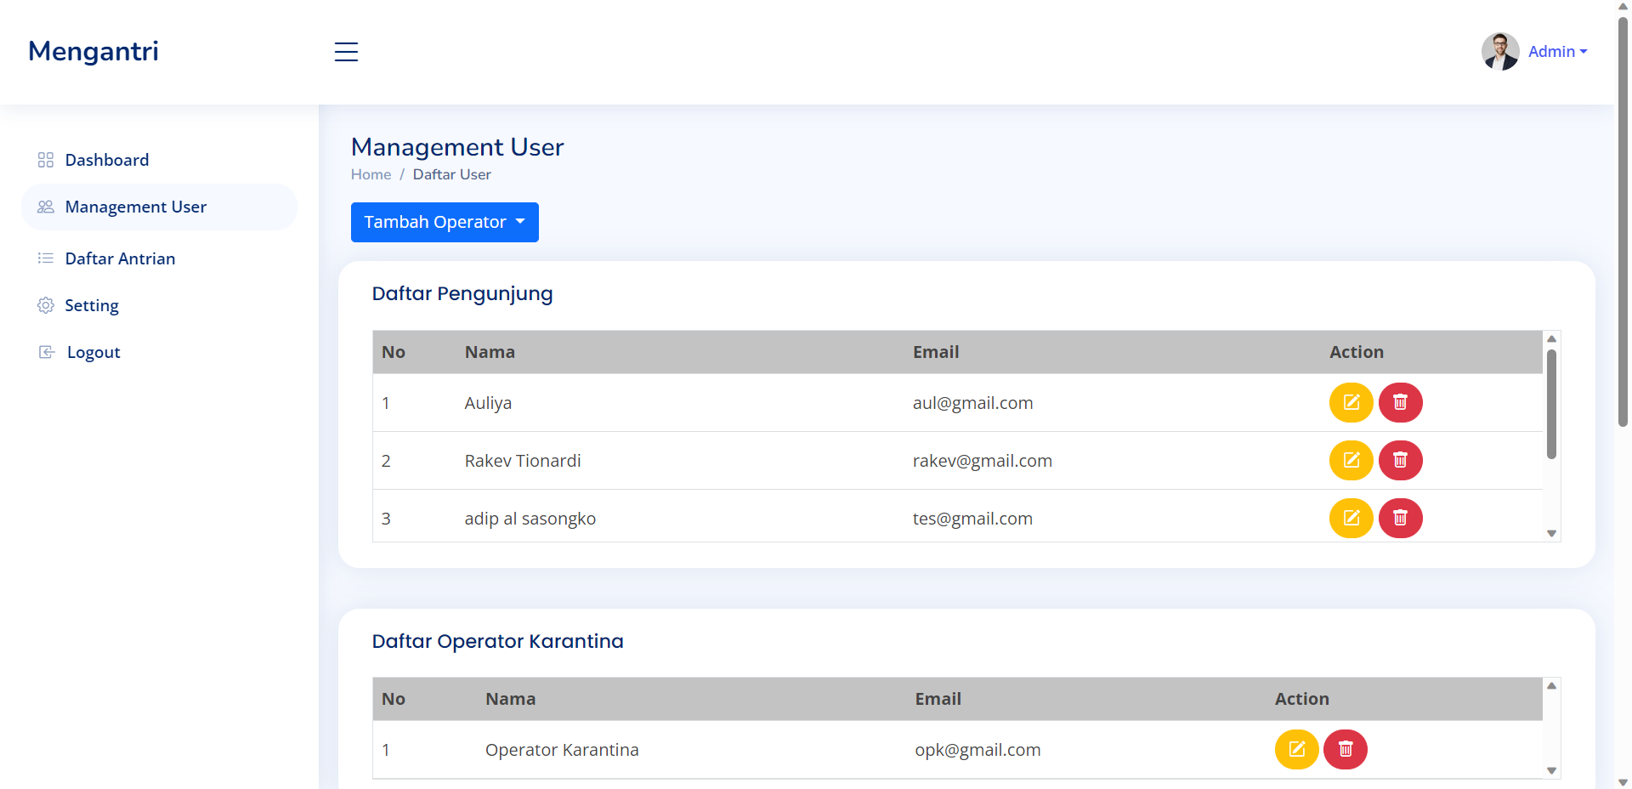Click the Operator Karantina name cell

pyautogui.click(x=562, y=750)
